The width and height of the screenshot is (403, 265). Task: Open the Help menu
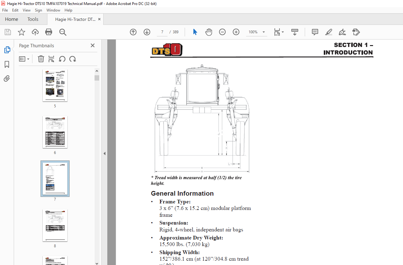click(x=68, y=10)
